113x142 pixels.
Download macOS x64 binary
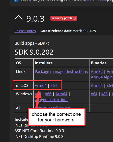coord(110,86)
